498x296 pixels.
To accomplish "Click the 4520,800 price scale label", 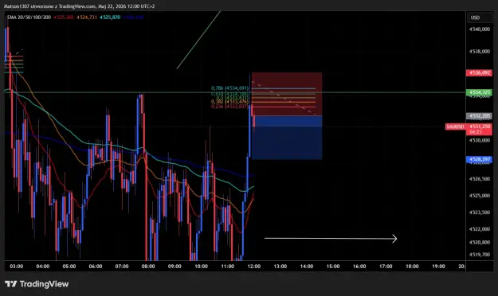I will point(479,242).
